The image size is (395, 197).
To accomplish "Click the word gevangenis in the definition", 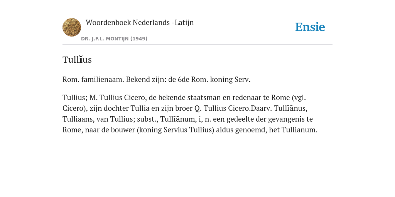I will coord(286,119).
